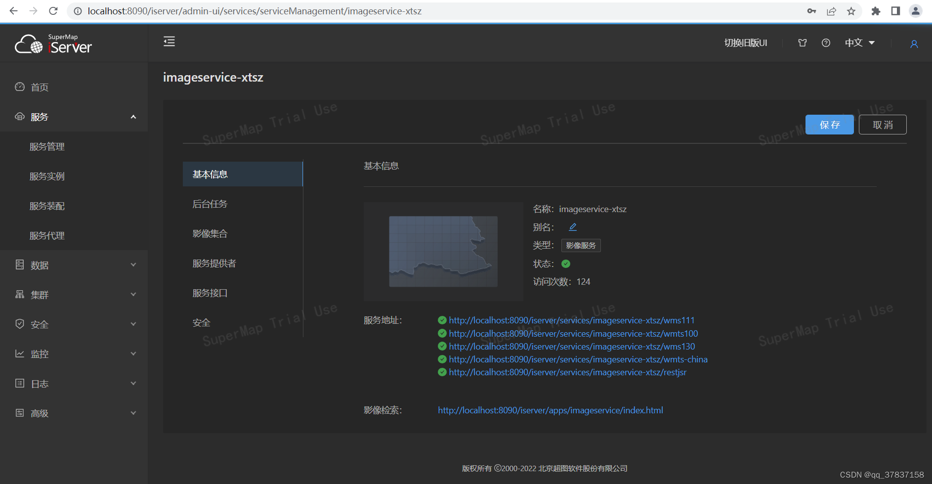Reload the page in browser
Viewport: 932px width, 484px height.
[x=53, y=11]
